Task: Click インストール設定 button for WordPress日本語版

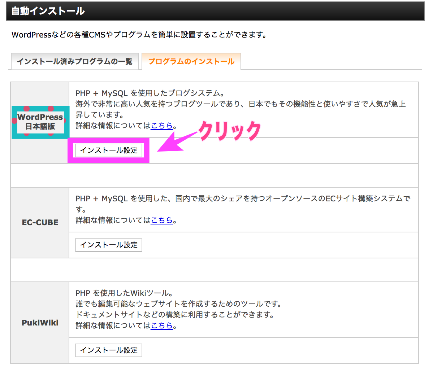Action: (109, 150)
